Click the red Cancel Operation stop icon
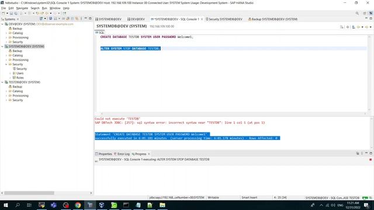 pos(370,159)
